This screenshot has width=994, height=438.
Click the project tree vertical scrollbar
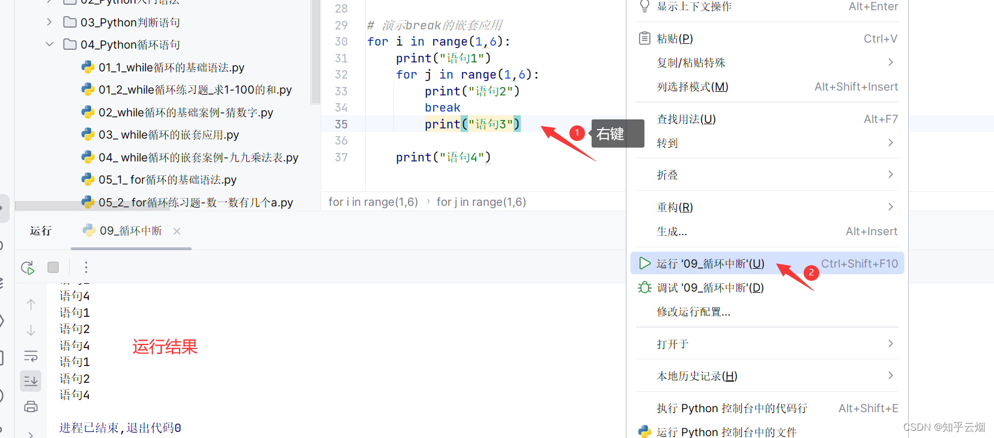315,52
